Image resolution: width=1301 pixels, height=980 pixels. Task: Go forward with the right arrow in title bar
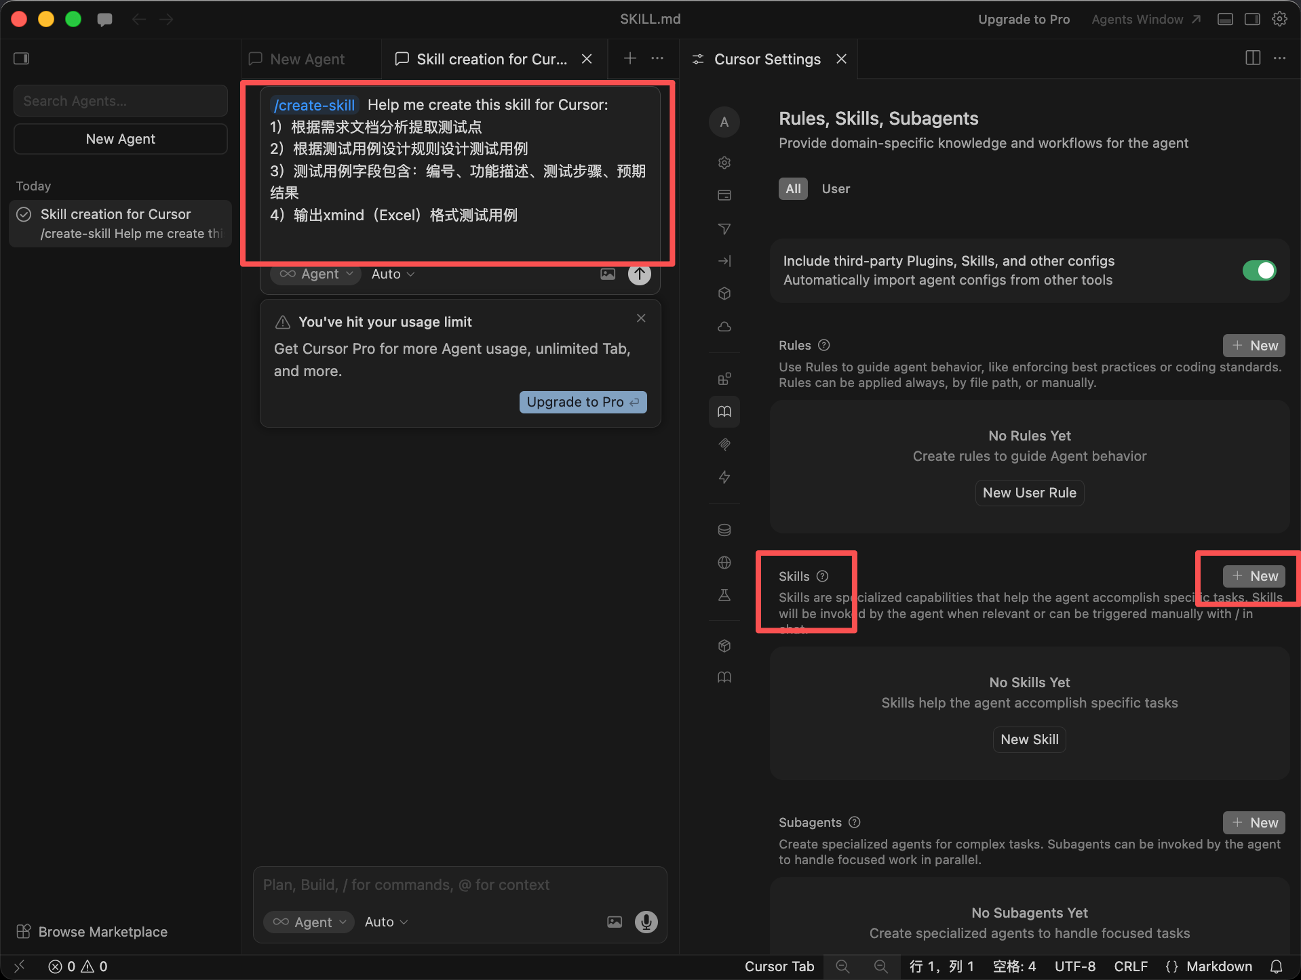[x=166, y=20]
